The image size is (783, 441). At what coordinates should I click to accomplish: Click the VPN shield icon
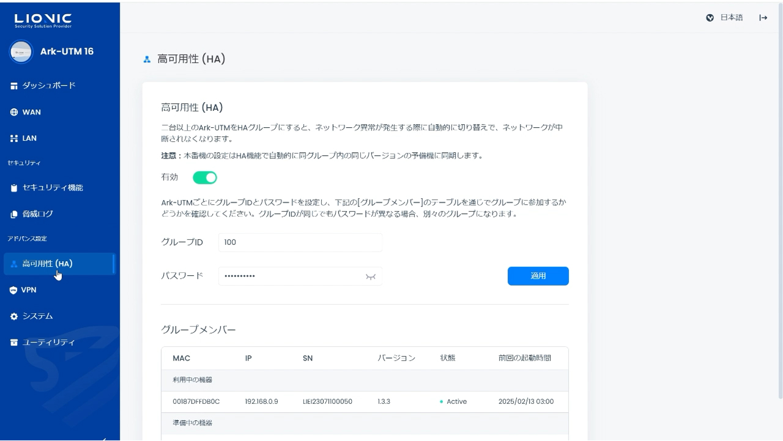14,291
